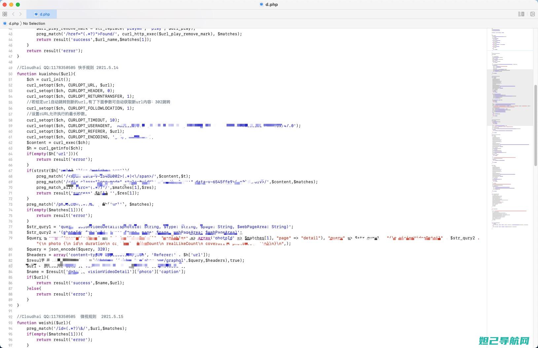Enter full screen with the green button

[18, 5]
